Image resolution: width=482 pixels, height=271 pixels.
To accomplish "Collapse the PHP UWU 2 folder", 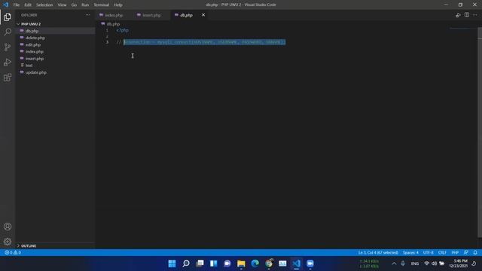I will pos(31,24).
